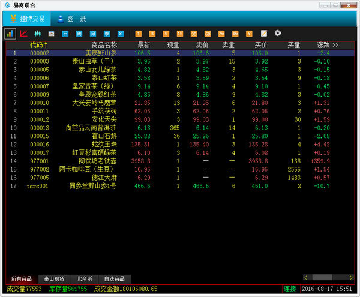Select quarterly period 季 icon

(x=107, y=34)
